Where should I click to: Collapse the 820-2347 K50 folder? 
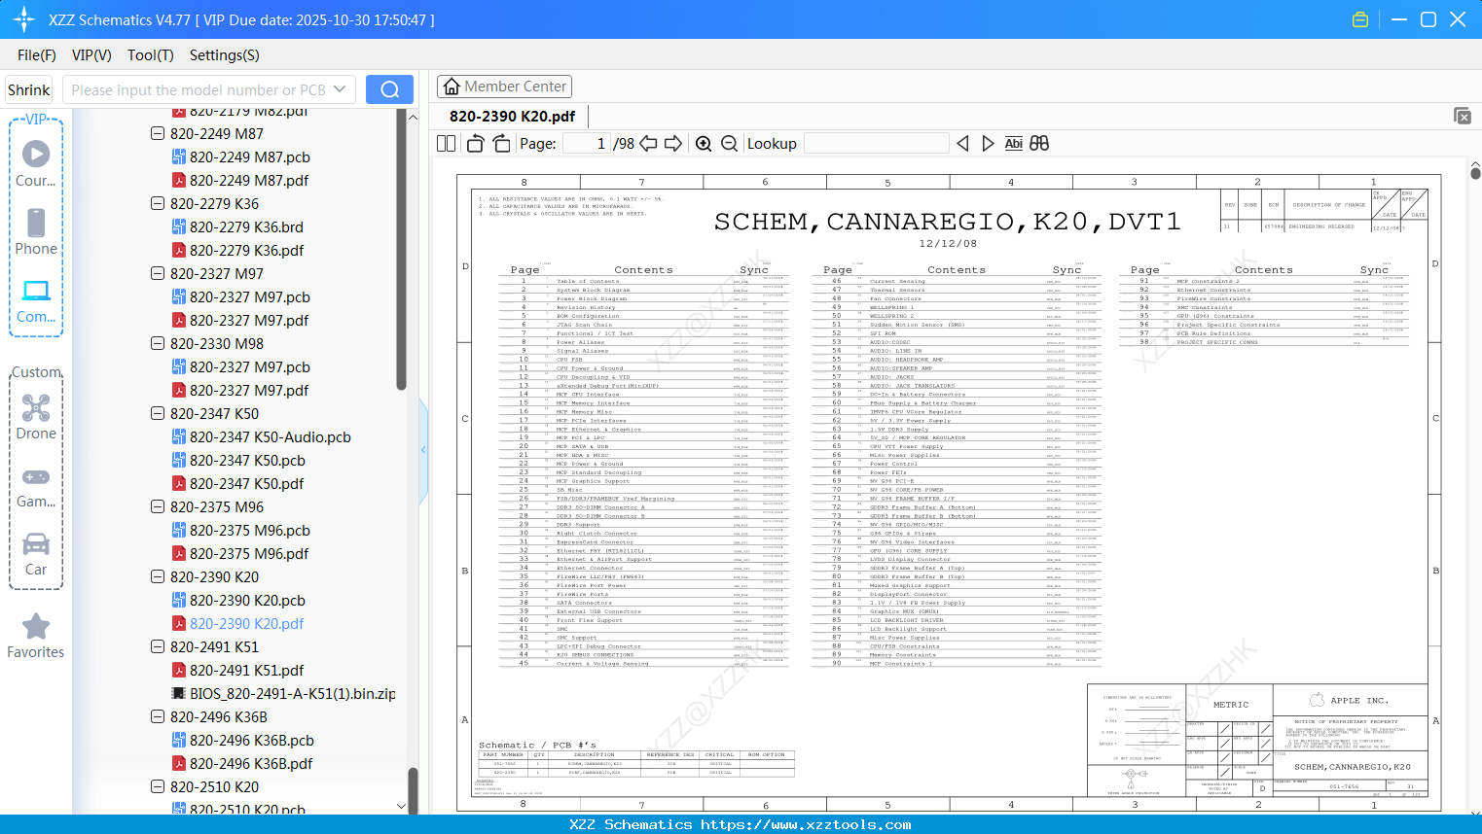[x=158, y=413]
